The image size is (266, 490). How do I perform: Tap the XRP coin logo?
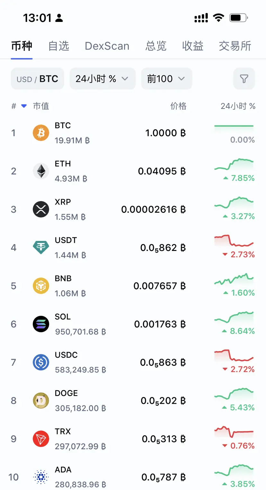41,209
